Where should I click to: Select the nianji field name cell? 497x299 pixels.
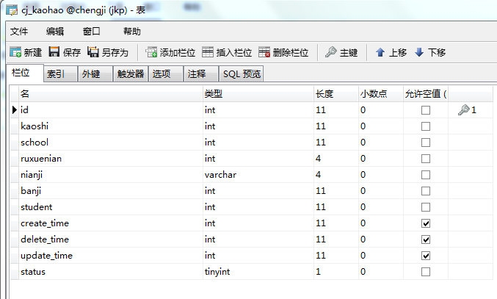click(x=111, y=175)
